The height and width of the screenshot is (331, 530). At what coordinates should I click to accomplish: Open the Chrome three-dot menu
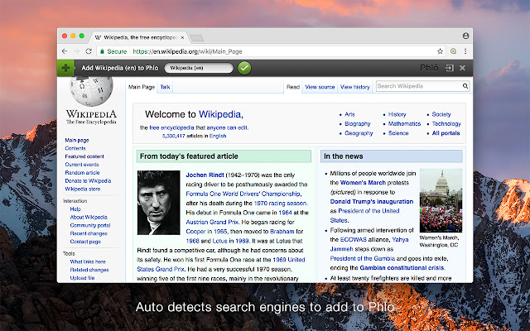pyautogui.click(x=465, y=51)
